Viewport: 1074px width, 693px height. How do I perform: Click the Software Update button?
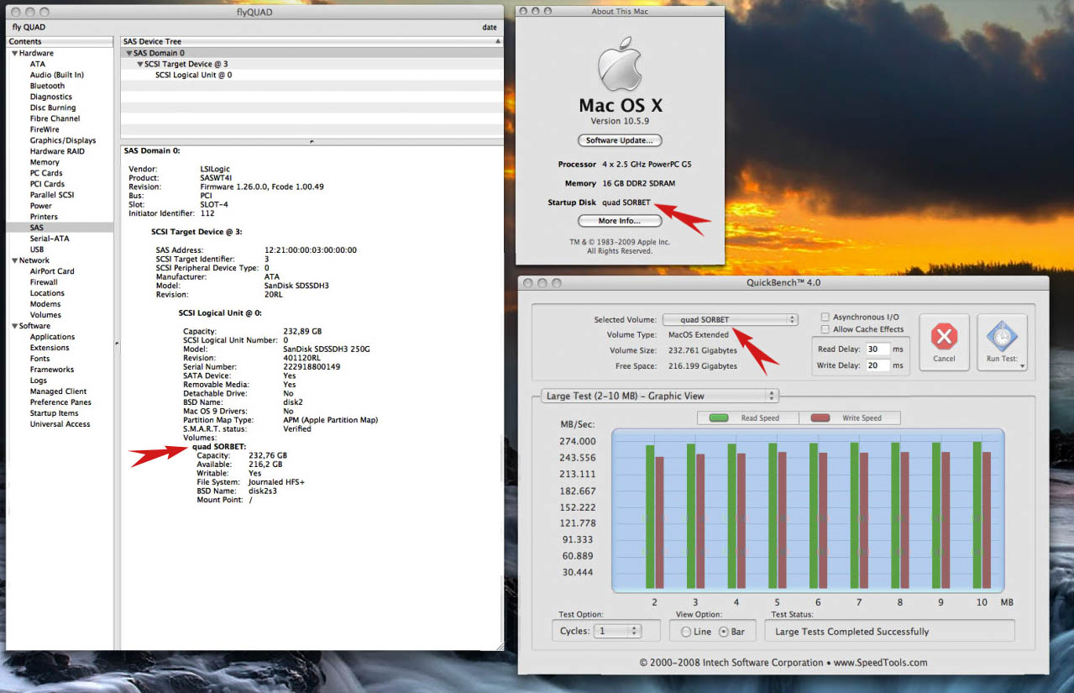[x=620, y=140]
